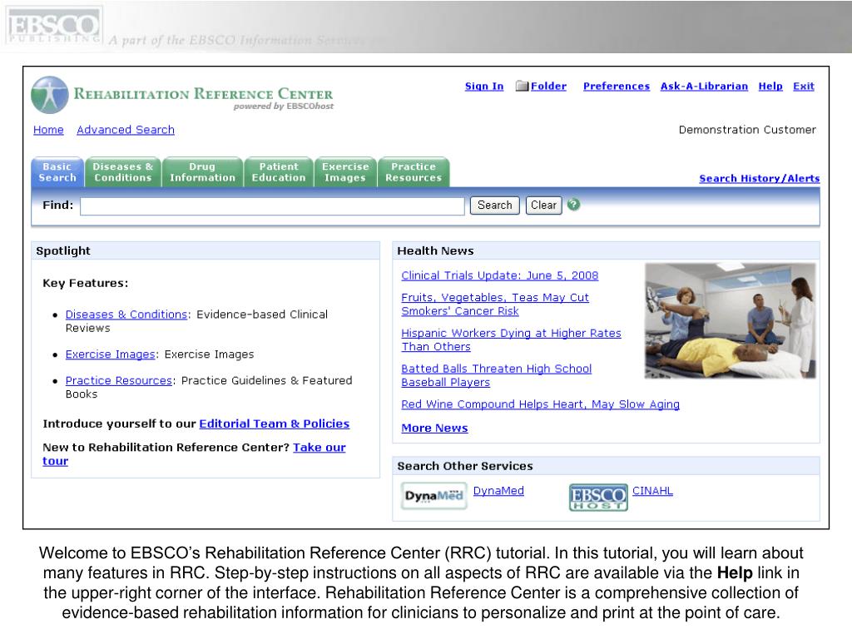Click Sign In at the top
852x639 pixels.
pyautogui.click(x=483, y=86)
